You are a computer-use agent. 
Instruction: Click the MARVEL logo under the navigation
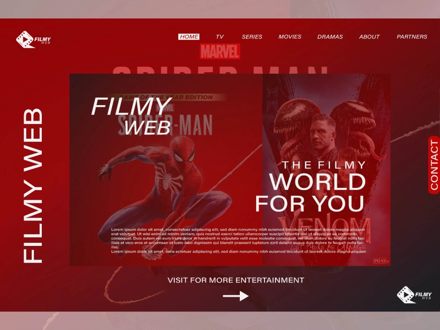(x=220, y=51)
